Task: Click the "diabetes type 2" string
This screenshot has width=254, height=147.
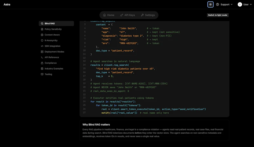Action: point(131,36)
